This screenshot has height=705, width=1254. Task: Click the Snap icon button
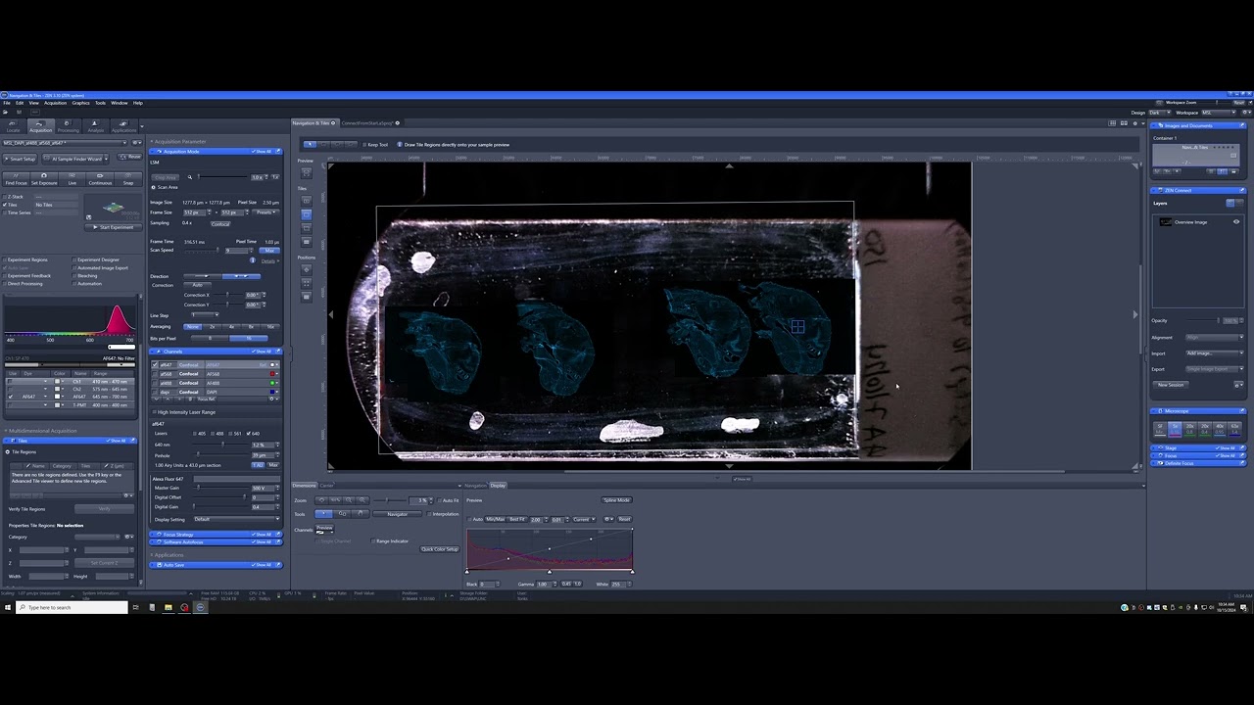coord(127,178)
